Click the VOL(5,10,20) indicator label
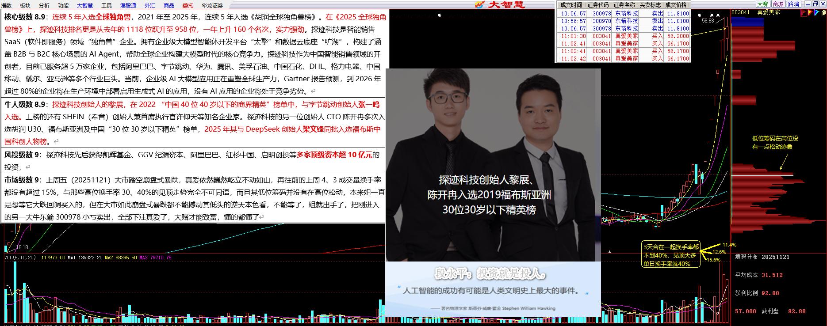827x326 pixels. 20,258
